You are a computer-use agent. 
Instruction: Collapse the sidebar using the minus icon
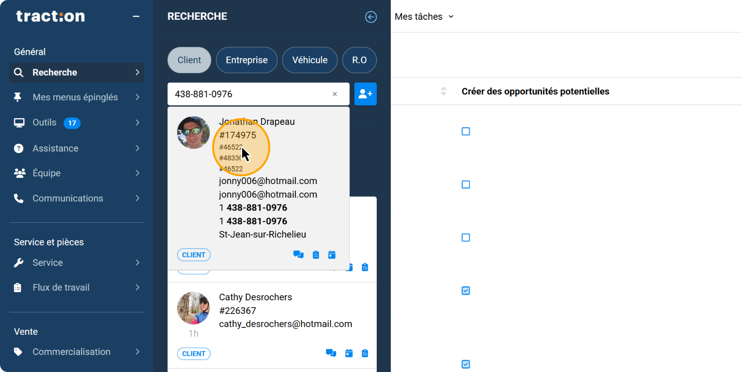coord(136,16)
